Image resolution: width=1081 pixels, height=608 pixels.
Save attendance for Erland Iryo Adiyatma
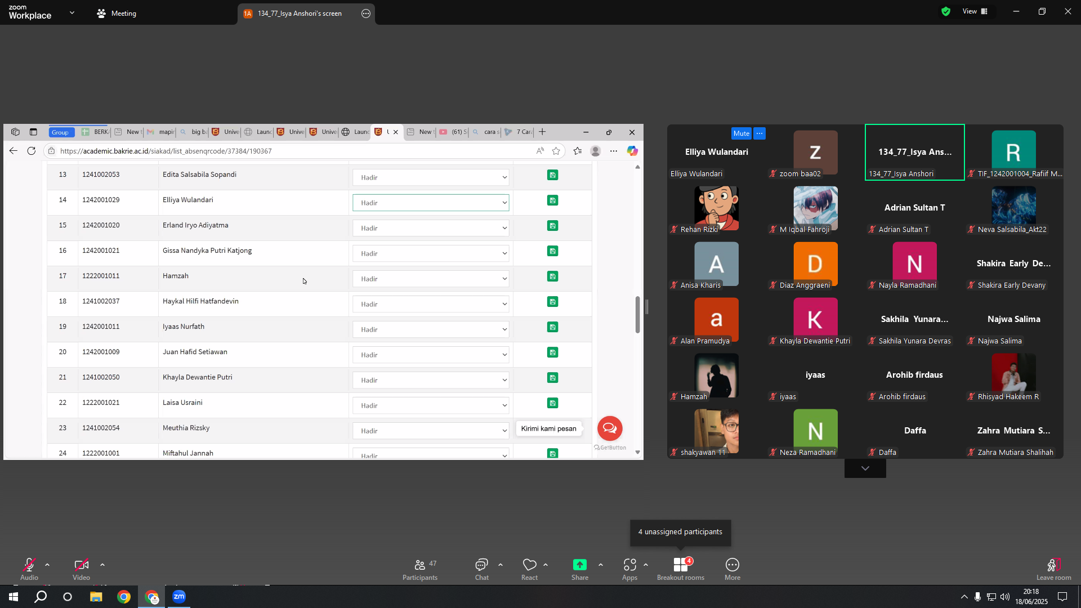tap(553, 226)
